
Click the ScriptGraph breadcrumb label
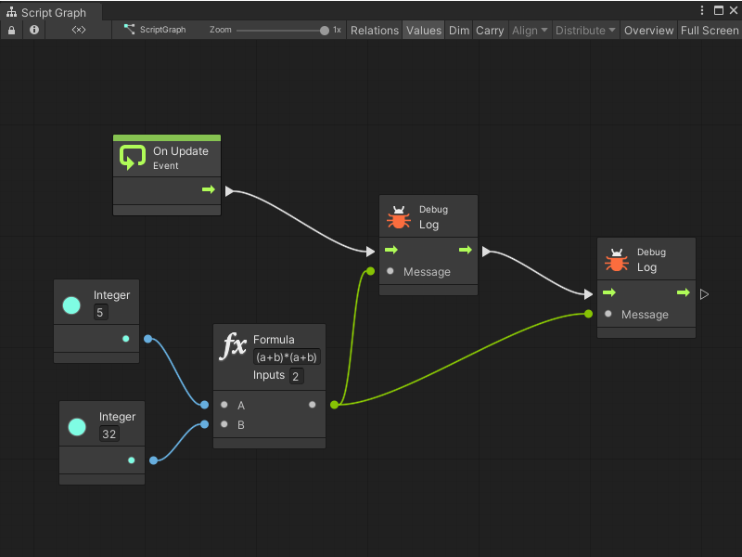point(163,30)
